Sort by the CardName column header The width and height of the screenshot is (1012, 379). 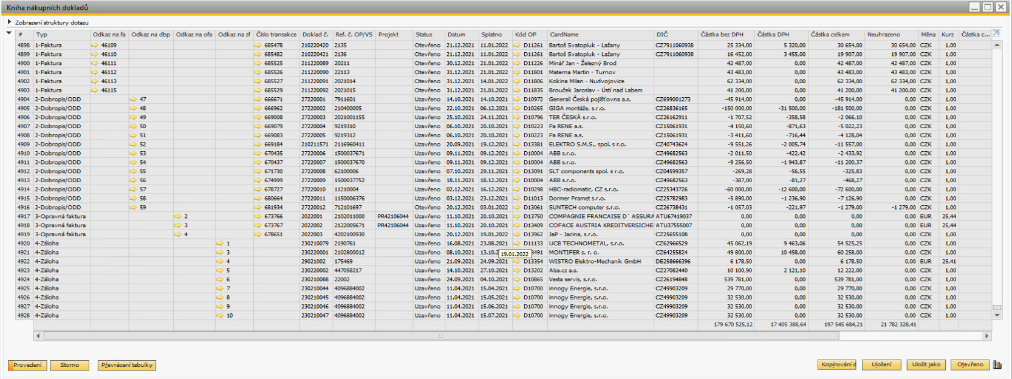600,35
